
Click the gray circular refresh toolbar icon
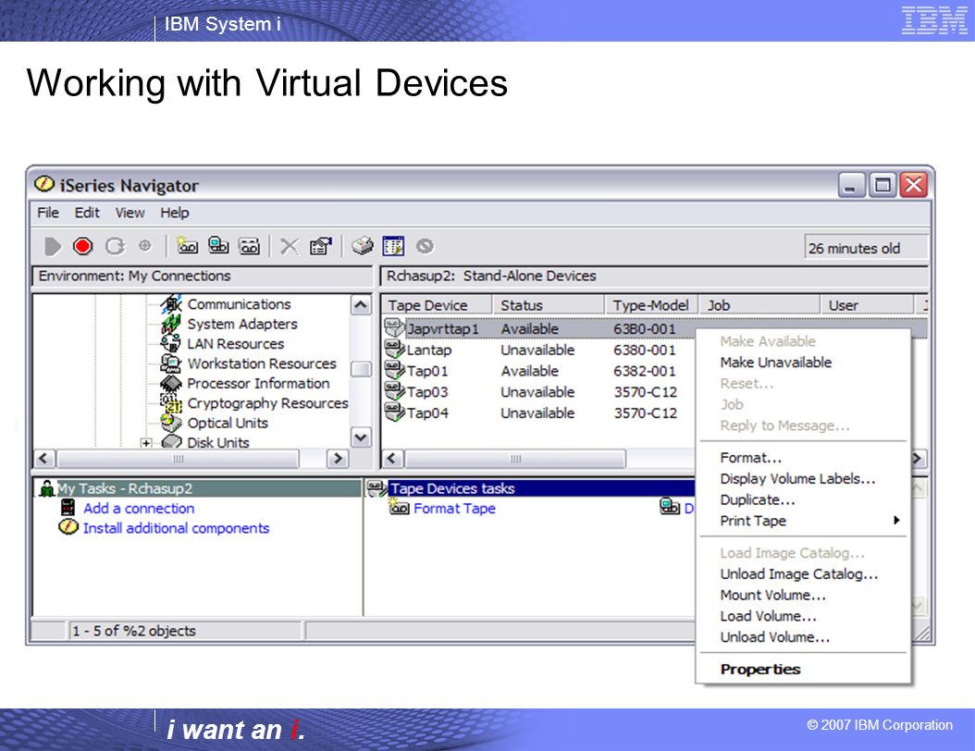[115, 247]
